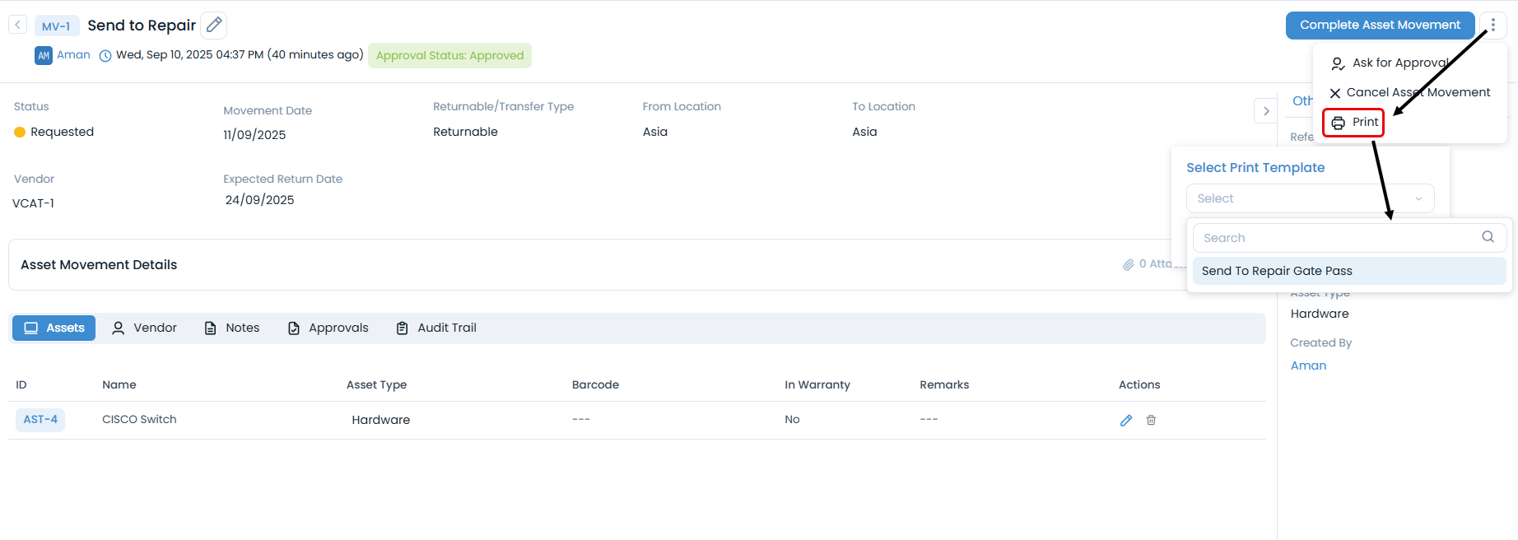Screen dimensions: 1518x540
Task: Open the three-dot more options menu
Action: (1492, 25)
